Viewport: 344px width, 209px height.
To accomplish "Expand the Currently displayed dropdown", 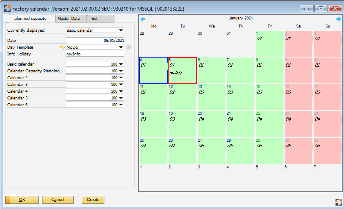I will pyautogui.click(x=121, y=30).
